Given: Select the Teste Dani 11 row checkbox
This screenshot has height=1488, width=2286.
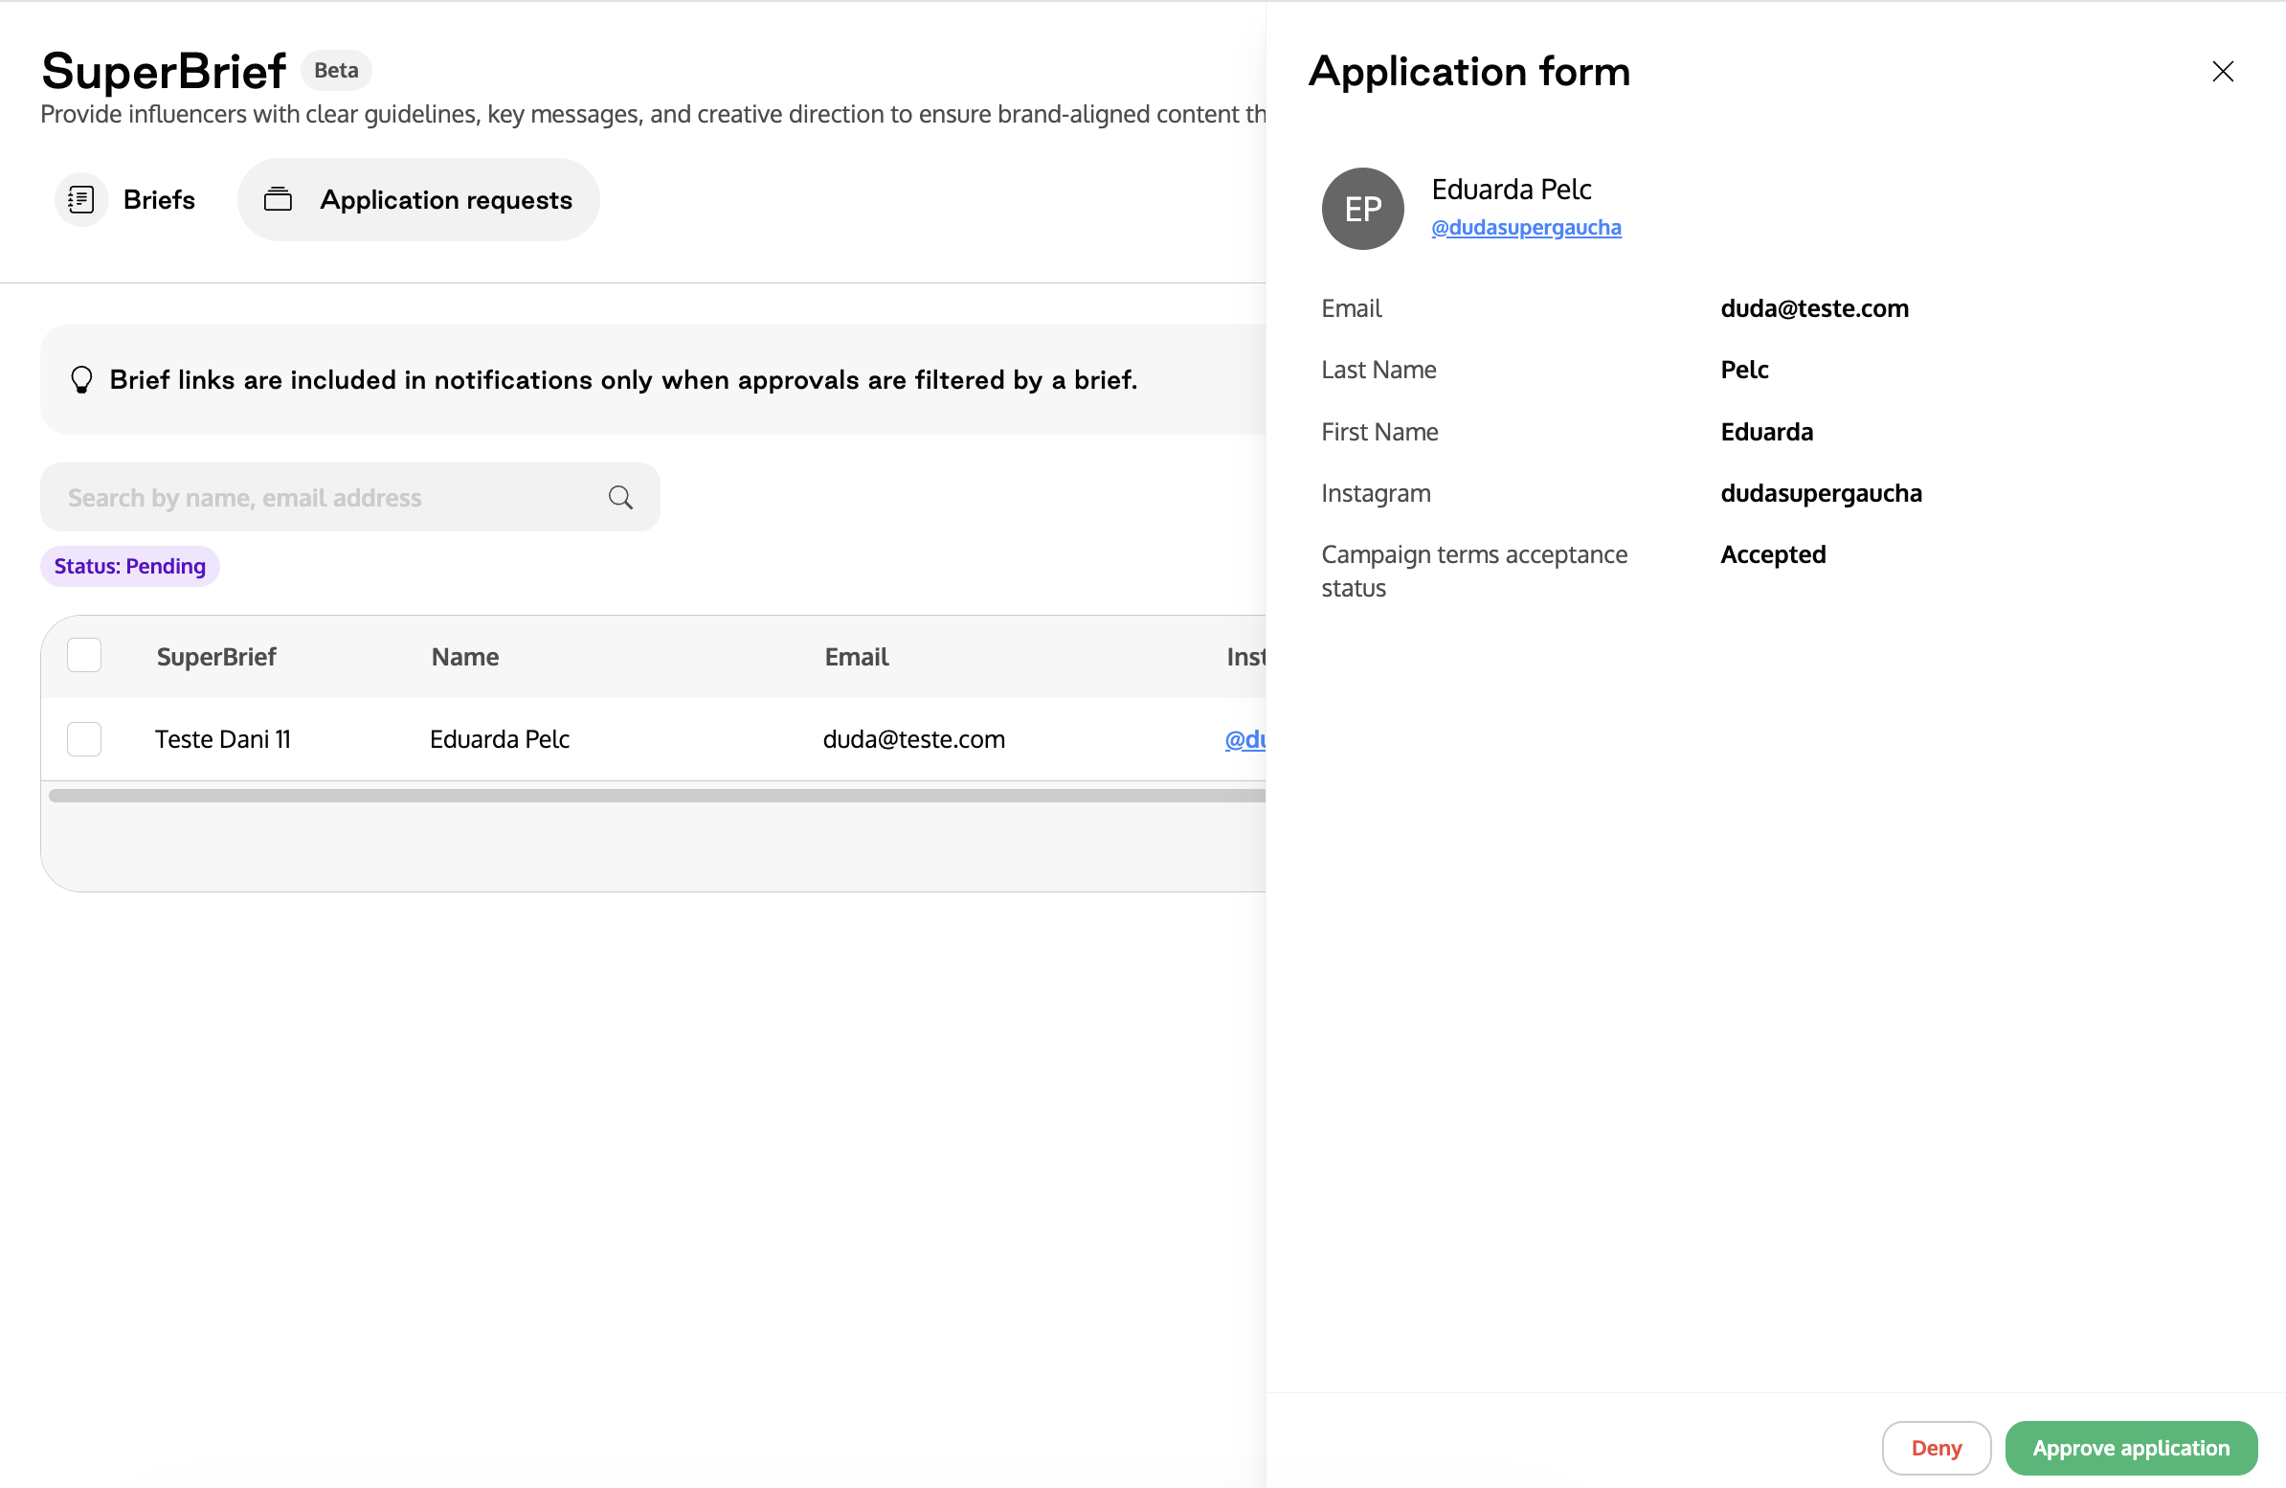Looking at the screenshot, I should click(x=84, y=738).
